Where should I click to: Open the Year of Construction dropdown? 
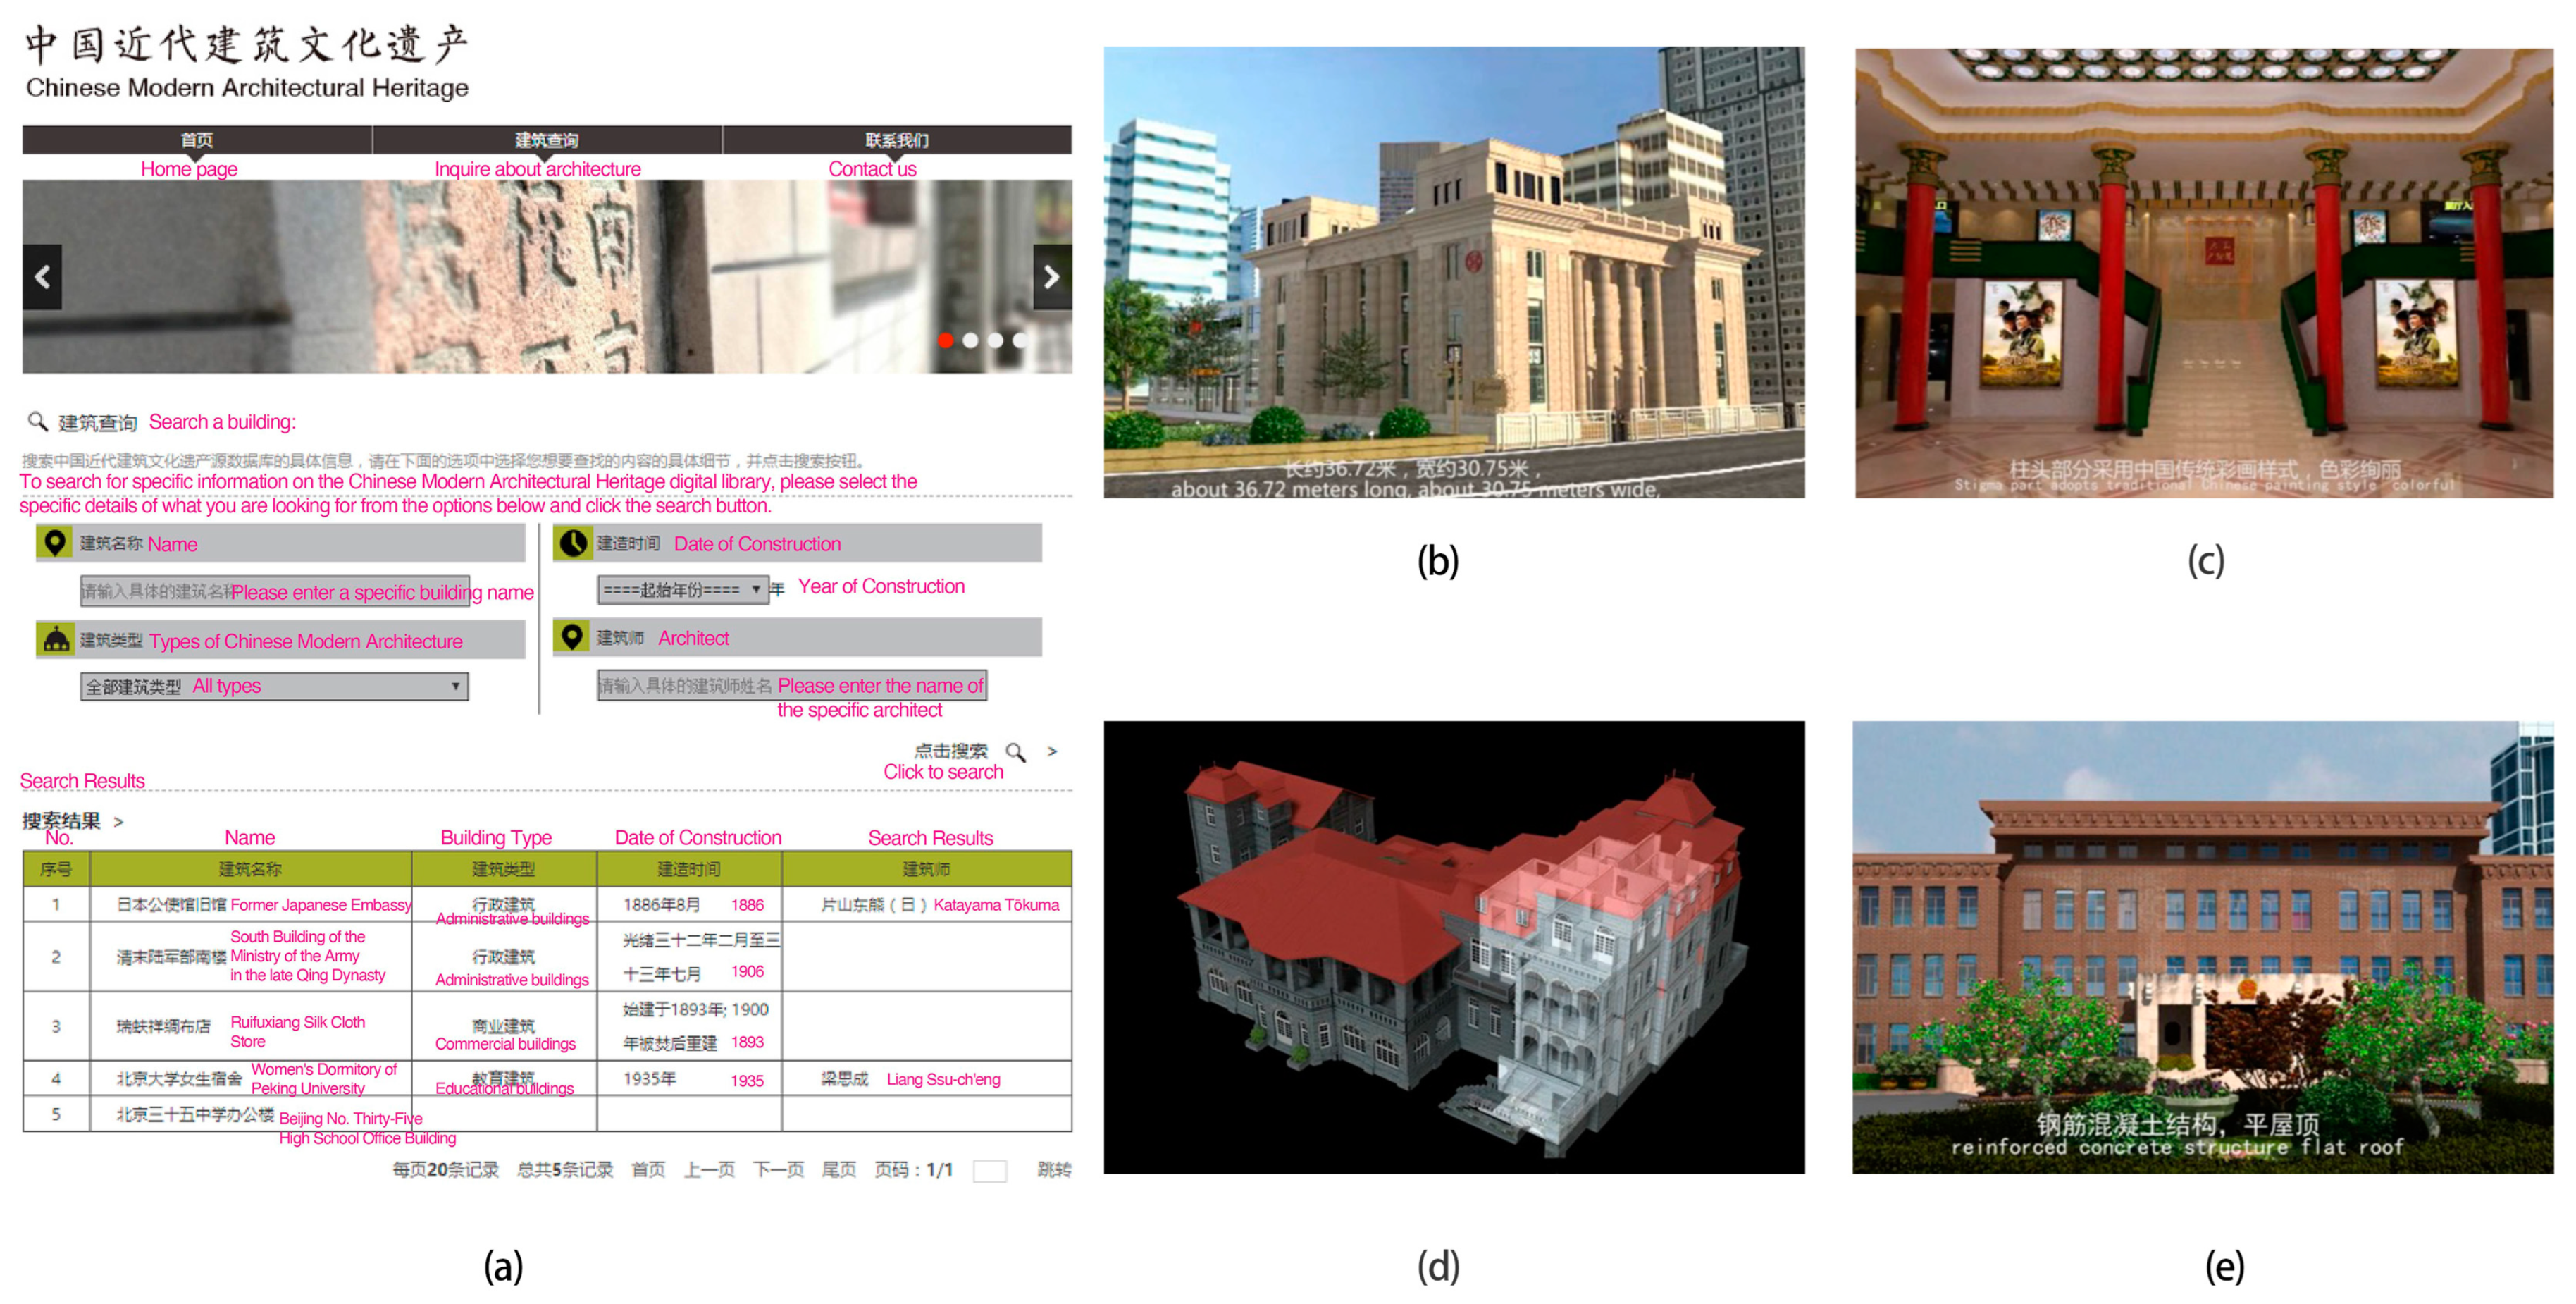pos(685,590)
